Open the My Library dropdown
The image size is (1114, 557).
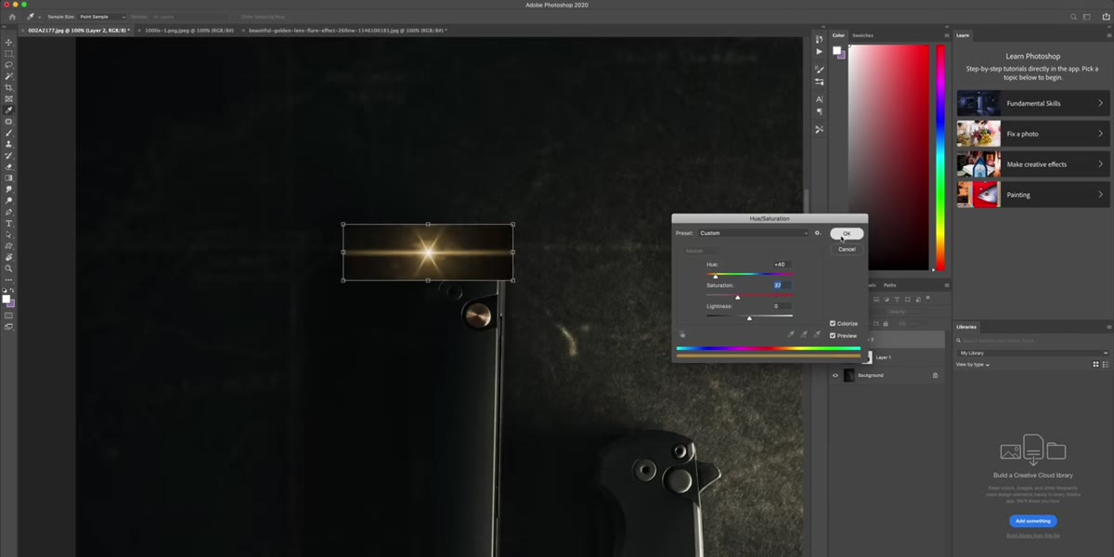tap(1032, 353)
